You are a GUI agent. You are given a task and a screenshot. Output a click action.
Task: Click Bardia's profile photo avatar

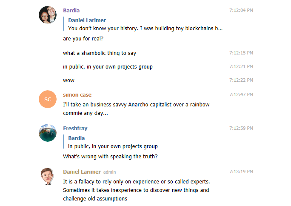pos(48,15)
